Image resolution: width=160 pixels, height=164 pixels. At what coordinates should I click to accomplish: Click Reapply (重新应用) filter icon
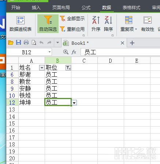(x=63, y=29)
